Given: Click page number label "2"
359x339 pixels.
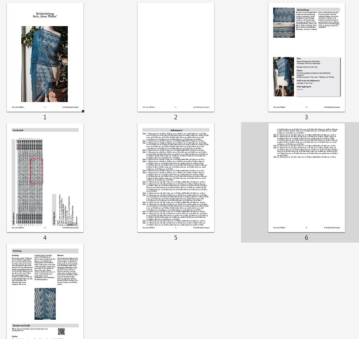Looking at the screenshot, I should coord(176,117).
